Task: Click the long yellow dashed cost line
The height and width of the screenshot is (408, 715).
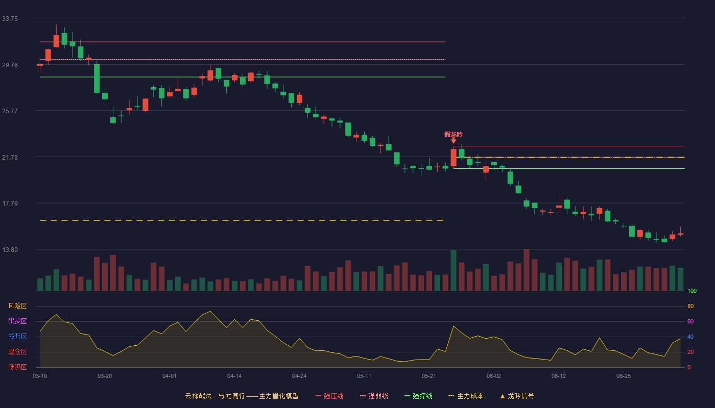Action: [x=242, y=220]
